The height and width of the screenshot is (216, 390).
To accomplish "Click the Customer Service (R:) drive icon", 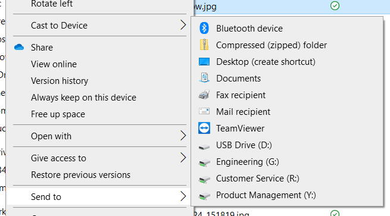I will coord(204,180).
